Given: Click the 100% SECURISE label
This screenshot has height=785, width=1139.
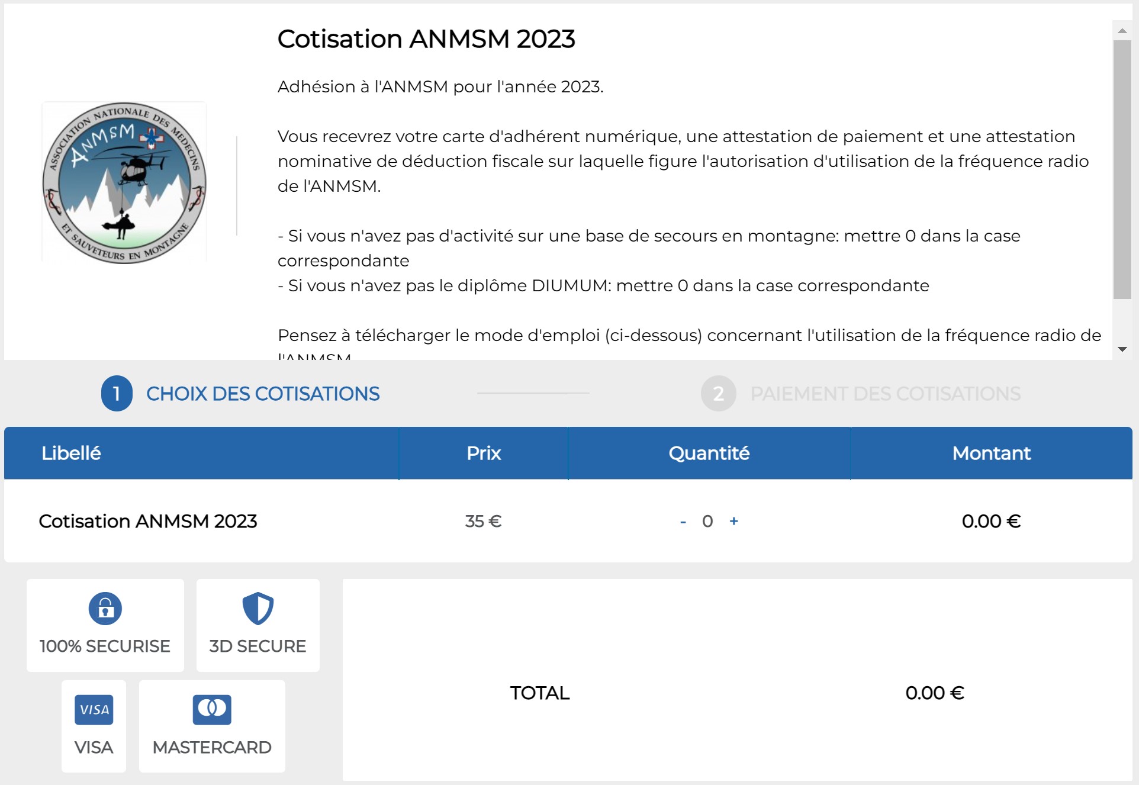Looking at the screenshot, I should coord(105,646).
